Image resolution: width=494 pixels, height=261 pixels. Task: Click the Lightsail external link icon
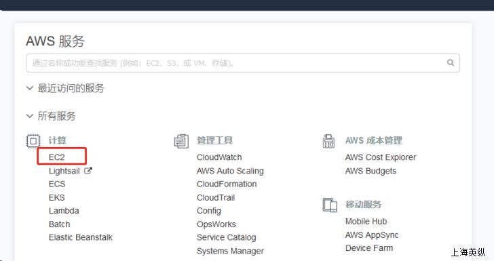[x=88, y=171]
